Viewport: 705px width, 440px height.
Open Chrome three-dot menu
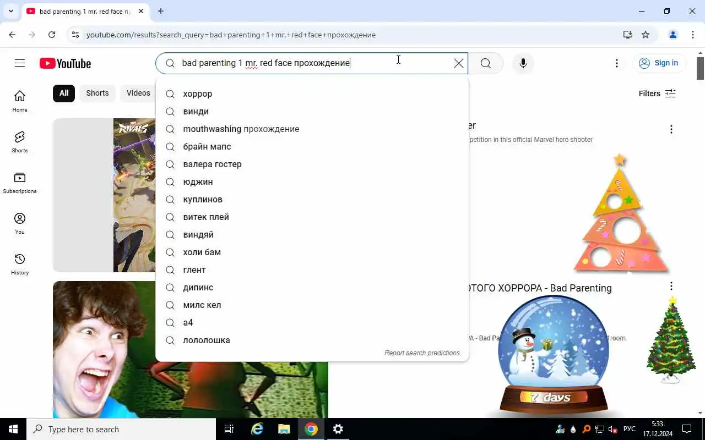[693, 35]
